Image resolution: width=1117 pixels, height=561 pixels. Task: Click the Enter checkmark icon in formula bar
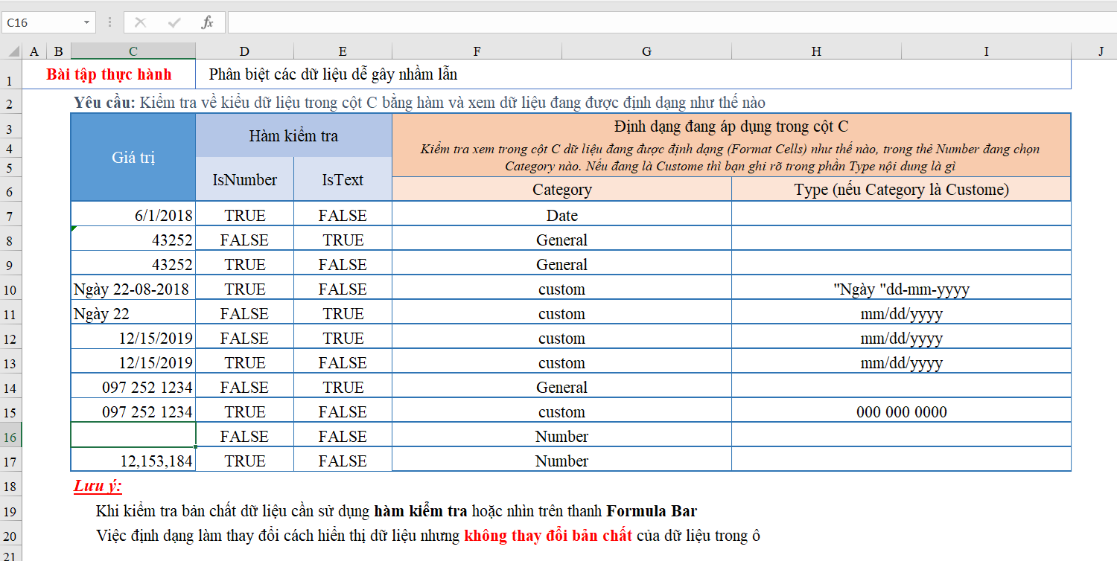(174, 22)
